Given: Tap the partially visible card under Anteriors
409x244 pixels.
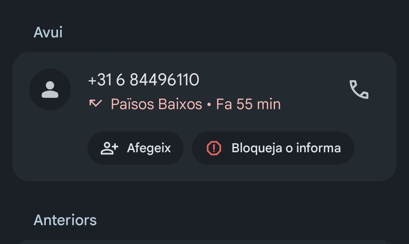Looking at the screenshot, I should point(204,242).
